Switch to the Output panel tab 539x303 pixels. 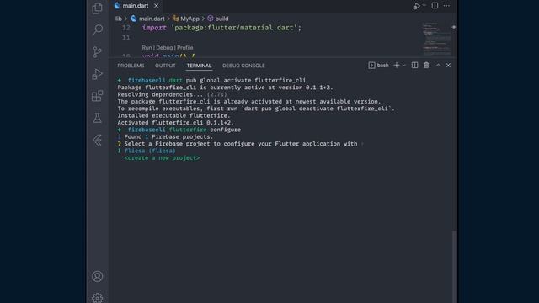[165, 66]
